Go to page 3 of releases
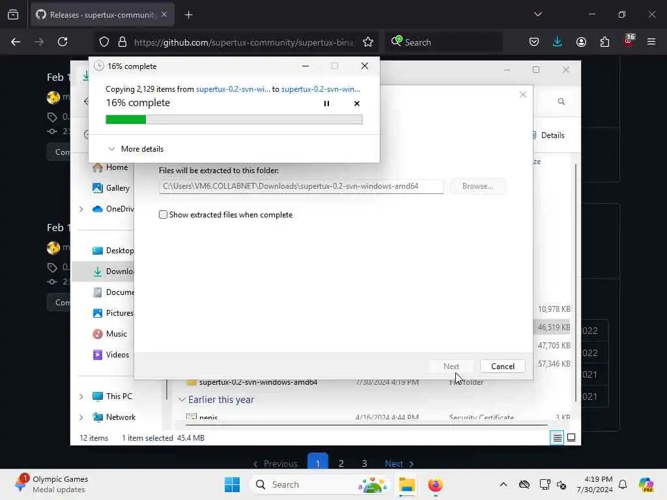 [365, 464]
